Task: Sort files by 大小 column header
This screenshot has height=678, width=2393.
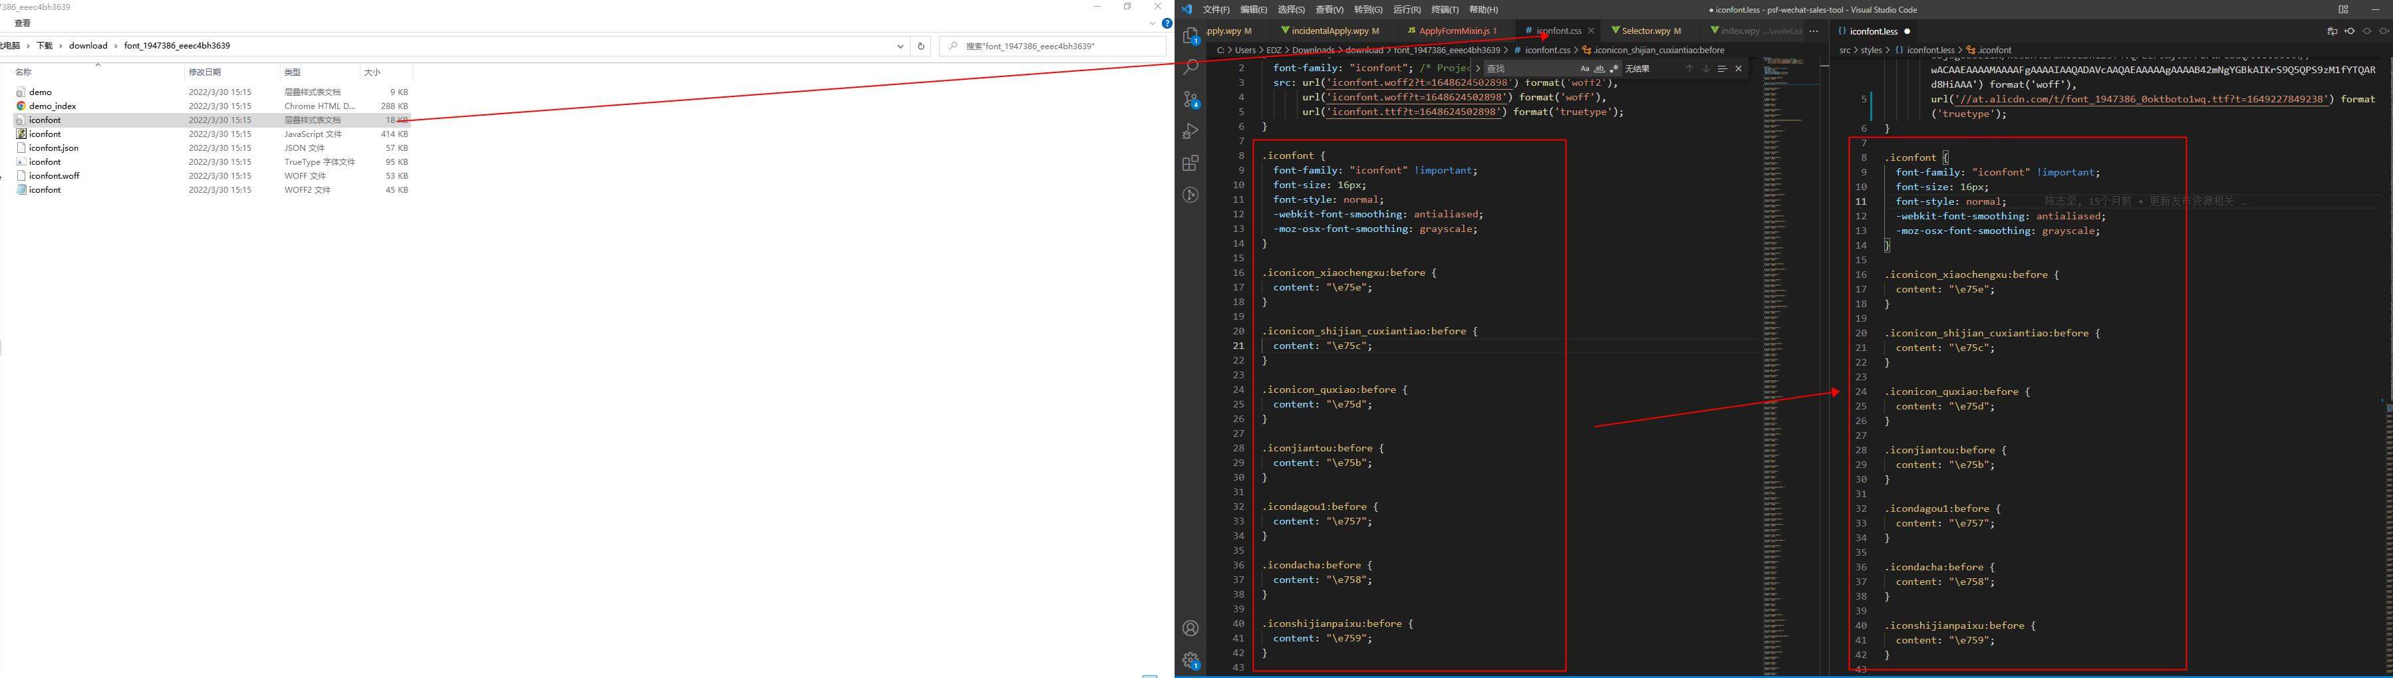Action: pos(386,72)
